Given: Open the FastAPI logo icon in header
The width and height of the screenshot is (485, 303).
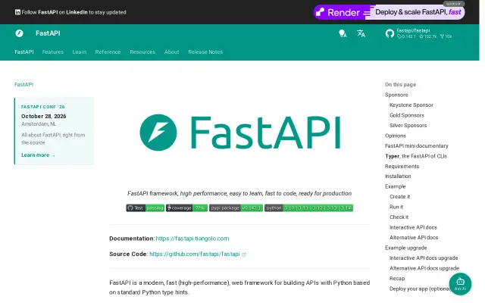Looking at the screenshot, I should 19,33.
